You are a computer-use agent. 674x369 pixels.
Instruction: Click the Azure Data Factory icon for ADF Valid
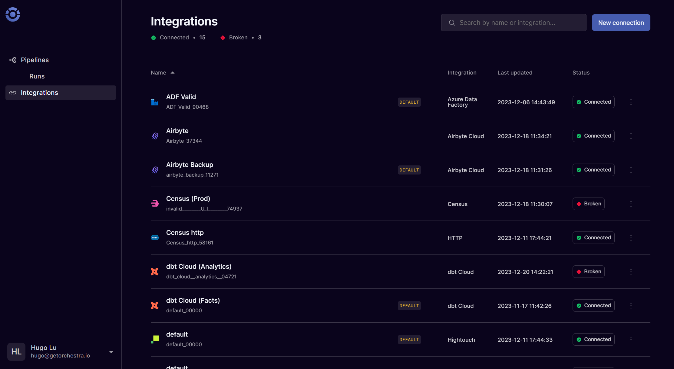pyautogui.click(x=155, y=102)
